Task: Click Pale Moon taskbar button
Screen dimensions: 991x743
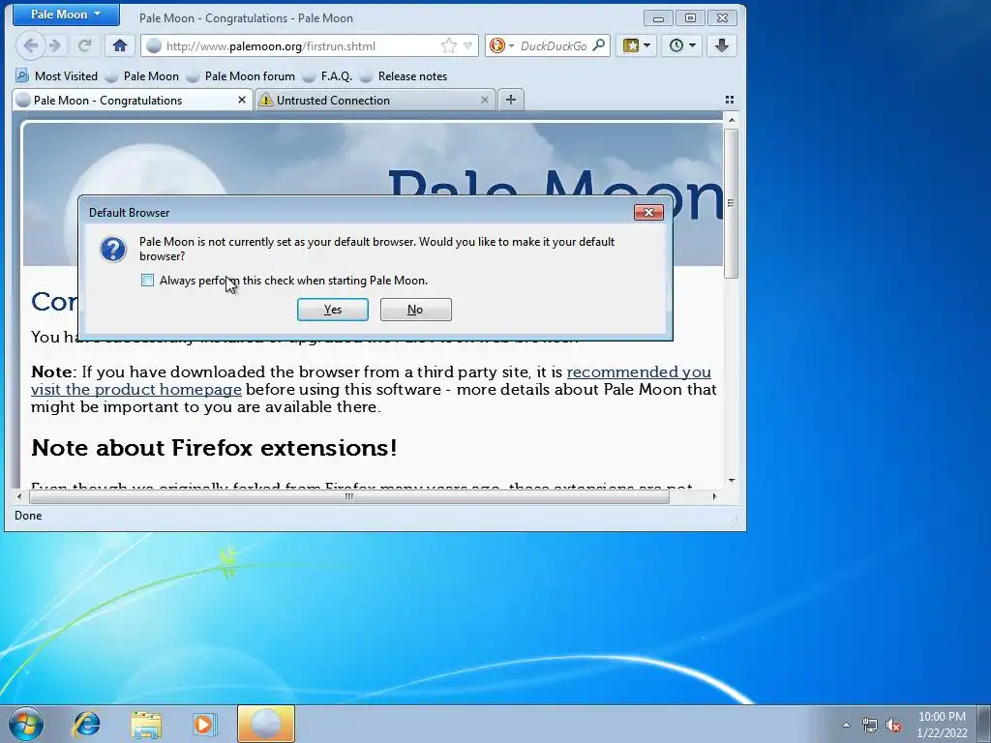Action: tap(266, 724)
